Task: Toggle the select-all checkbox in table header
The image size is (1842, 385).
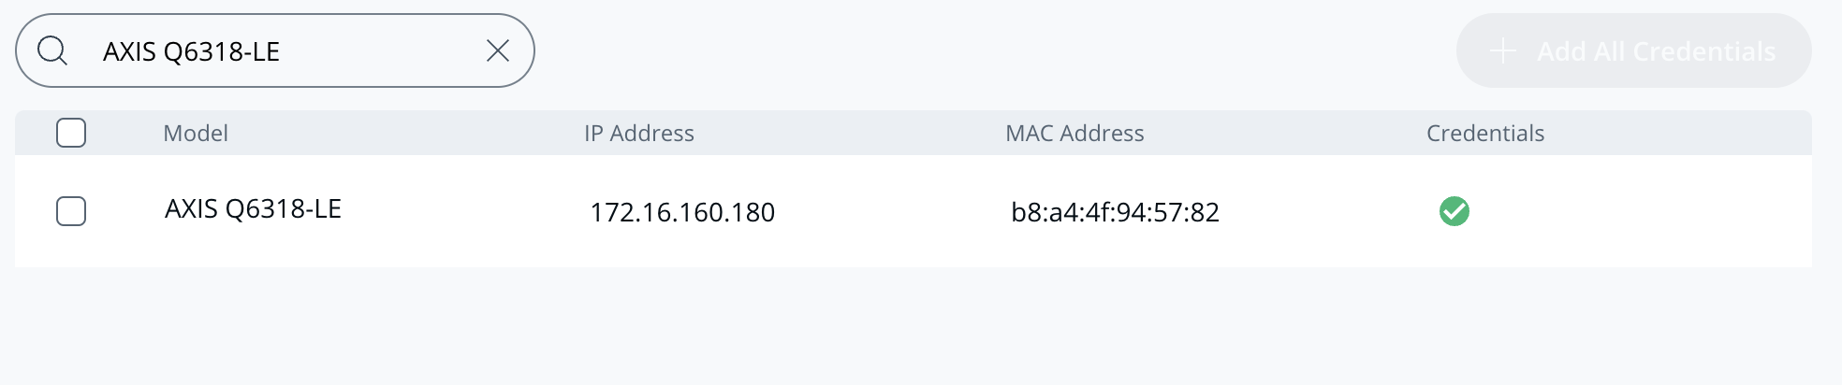Action: (x=71, y=133)
